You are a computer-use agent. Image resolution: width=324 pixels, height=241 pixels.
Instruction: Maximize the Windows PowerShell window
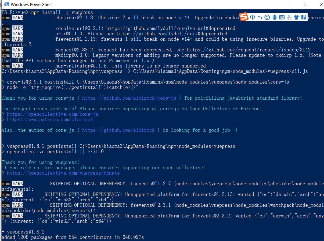pyautogui.click(x=306, y=4)
